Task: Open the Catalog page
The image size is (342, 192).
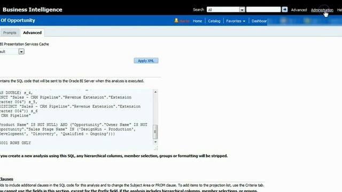Action: (214, 21)
